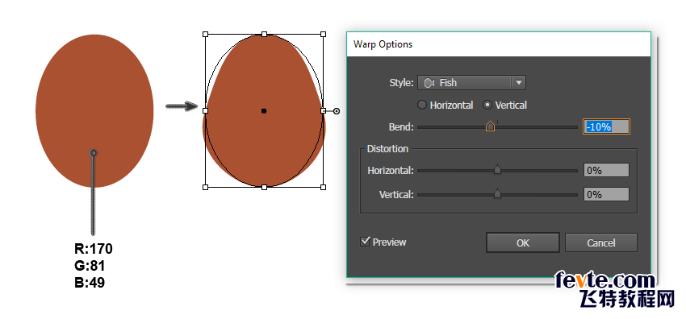Select the Vertical radio button

coord(487,106)
